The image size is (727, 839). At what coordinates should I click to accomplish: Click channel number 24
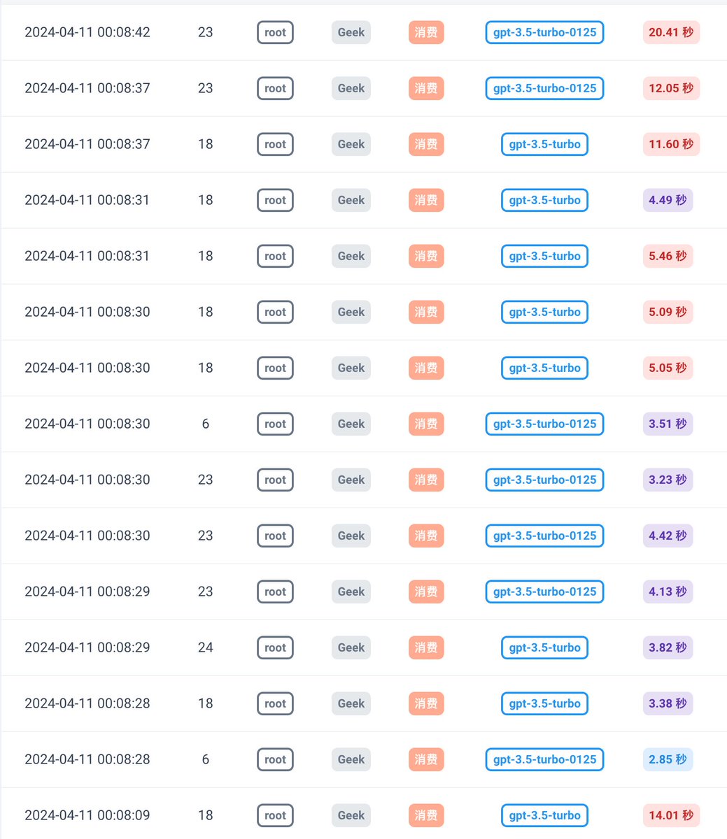tap(205, 647)
